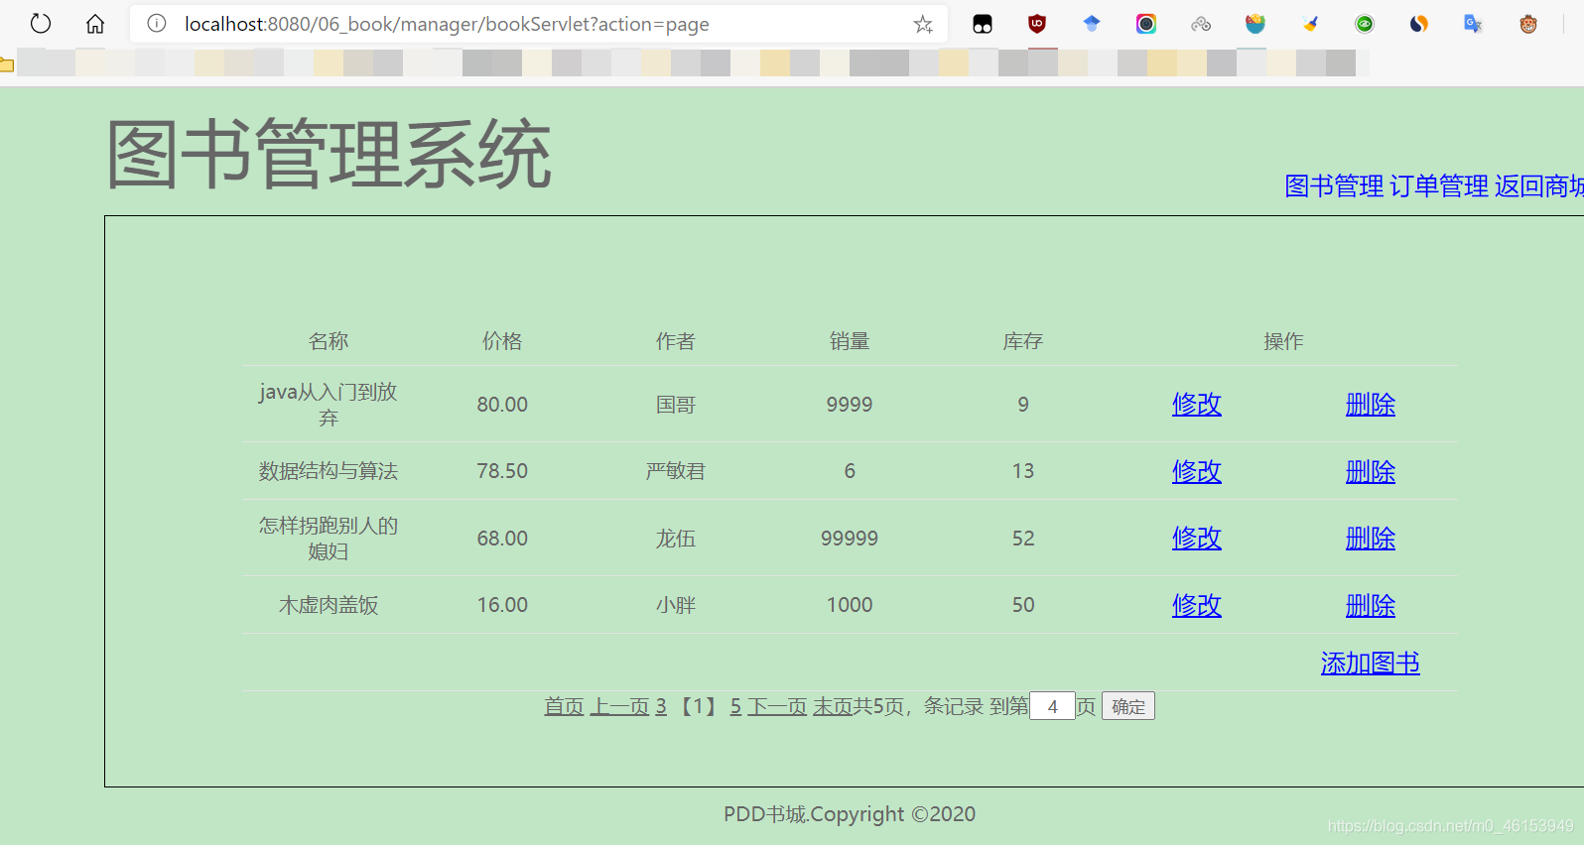Open the orange-black swirl extension icon
The image size is (1584, 845).
[1419, 24]
